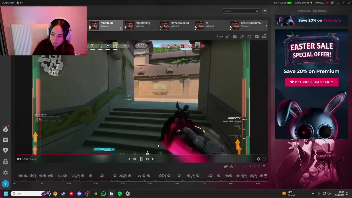Check the Disk space indicator
Screen dimensions: 352x198
coord(283,3)
